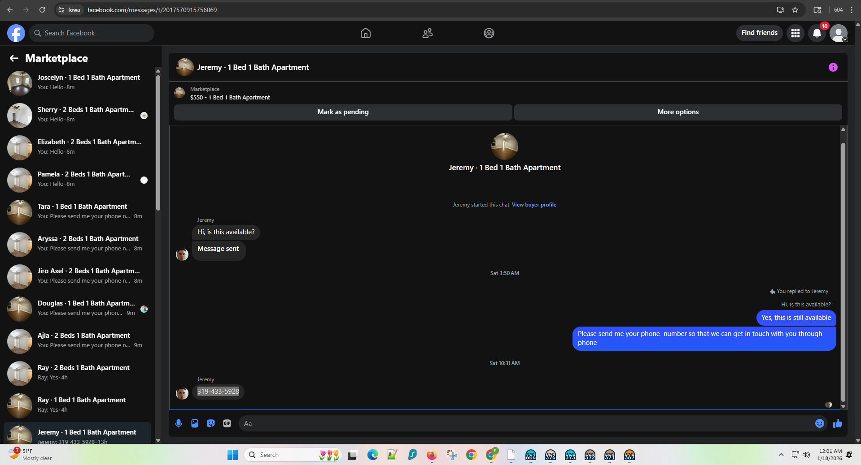
Task: Open Microsoft Edge from the taskbar
Action: 372,455
